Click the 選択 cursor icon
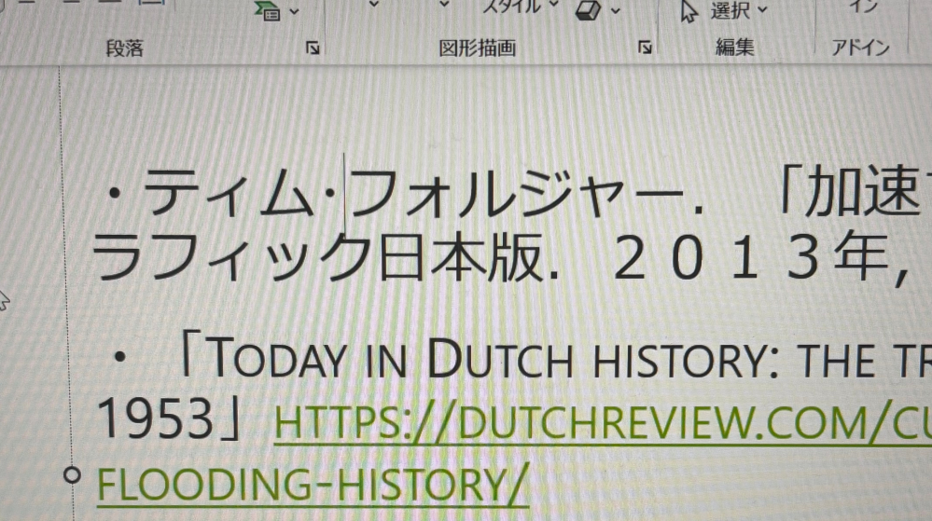 pyautogui.click(x=689, y=10)
